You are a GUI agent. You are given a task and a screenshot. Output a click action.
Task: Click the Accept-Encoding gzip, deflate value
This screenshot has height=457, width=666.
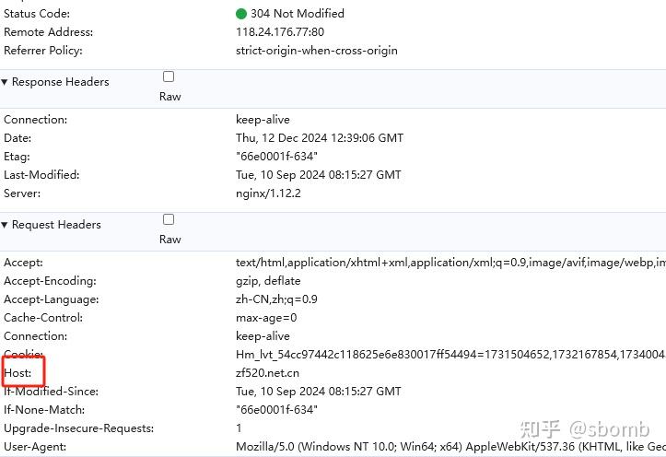(268, 281)
